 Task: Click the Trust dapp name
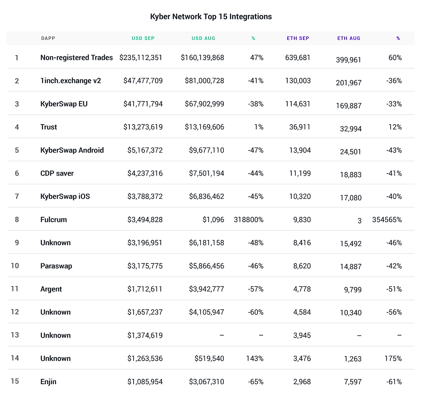[x=49, y=127]
